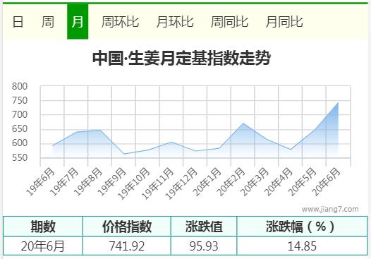Viewport: 371px width, 259px height.
Task: Click the 价格指数 table header
Action: 127,227
